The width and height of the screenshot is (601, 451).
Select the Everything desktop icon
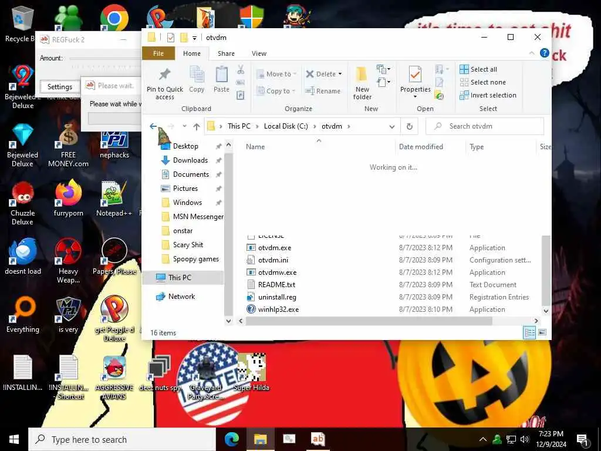click(x=23, y=315)
